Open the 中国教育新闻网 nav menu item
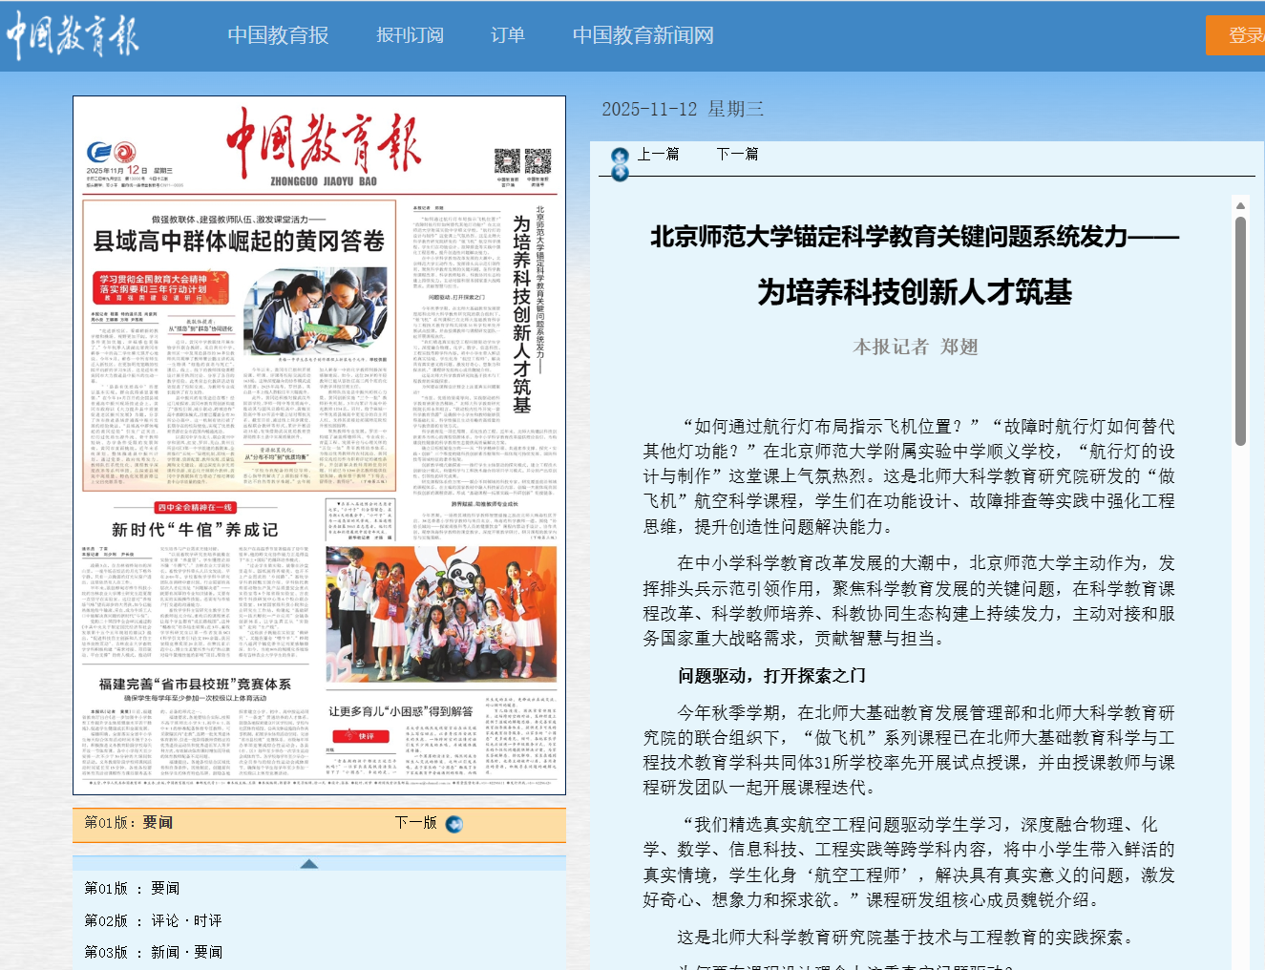The height and width of the screenshot is (970, 1265). pyautogui.click(x=643, y=35)
